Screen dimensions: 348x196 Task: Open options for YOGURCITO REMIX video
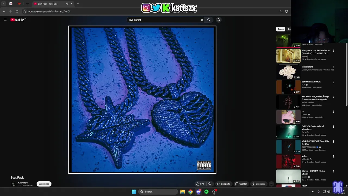click(x=333, y=142)
